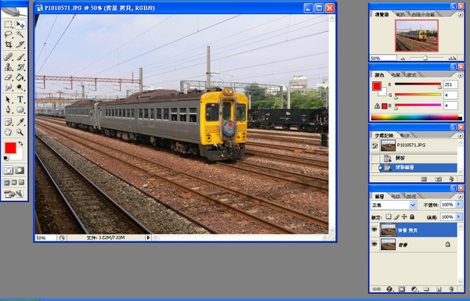Hide the 背景 layer with its eye icon
This screenshot has height=301, width=470.
pyautogui.click(x=374, y=244)
